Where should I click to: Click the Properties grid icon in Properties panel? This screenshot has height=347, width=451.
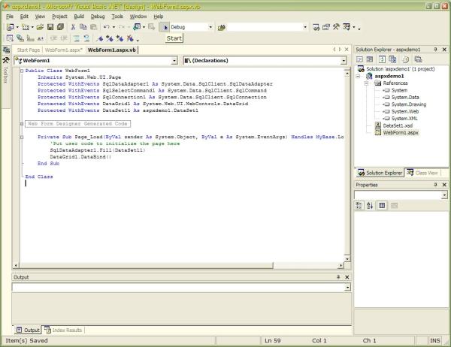[382, 206]
